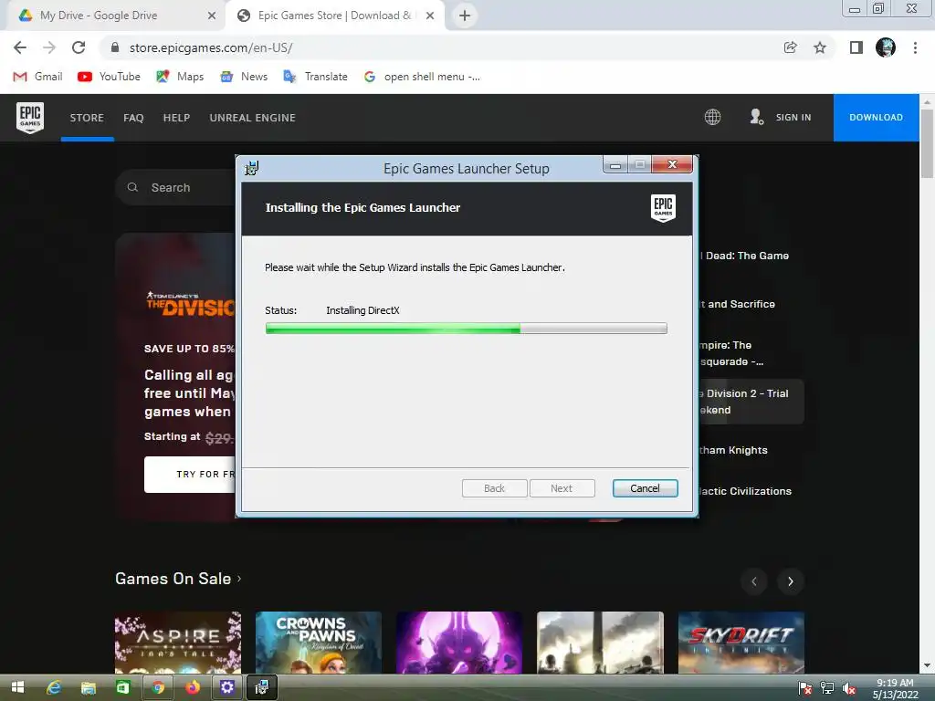935x701 pixels.
Task: Select 'lactic Civilizations' in the side list
Action: pyautogui.click(x=745, y=491)
